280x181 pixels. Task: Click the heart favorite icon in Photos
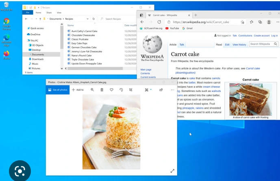[x=111, y=90]
